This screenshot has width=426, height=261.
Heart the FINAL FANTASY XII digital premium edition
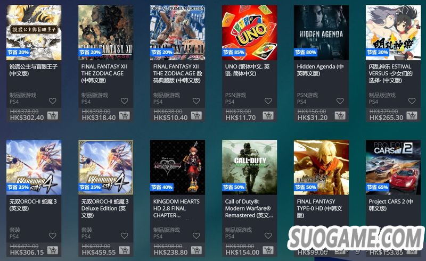click(196, 101)
